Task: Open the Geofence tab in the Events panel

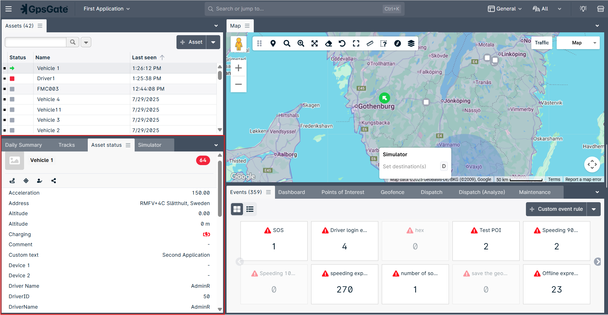Action: coord(392,192)
